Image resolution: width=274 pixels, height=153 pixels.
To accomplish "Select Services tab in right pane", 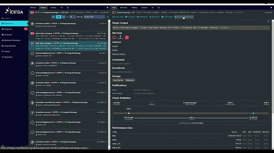I will click(124, 8).
